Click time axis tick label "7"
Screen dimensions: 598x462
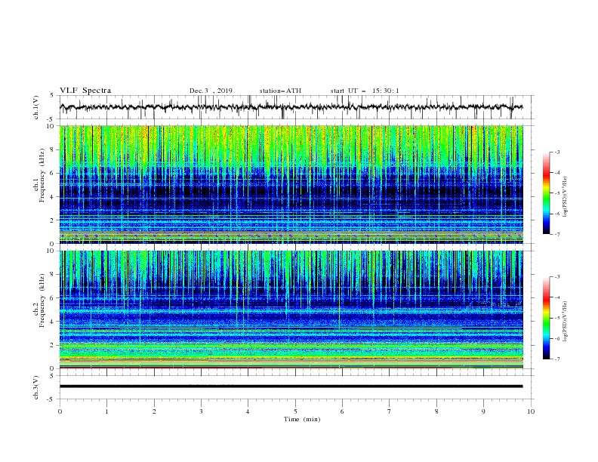390,411
